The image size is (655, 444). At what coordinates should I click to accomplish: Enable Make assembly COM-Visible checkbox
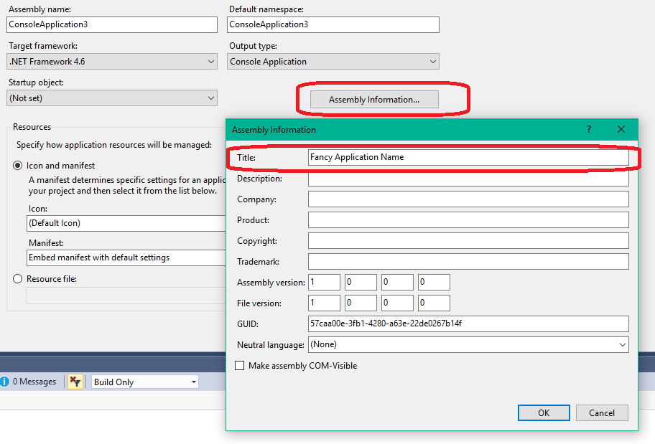[240, 366]
